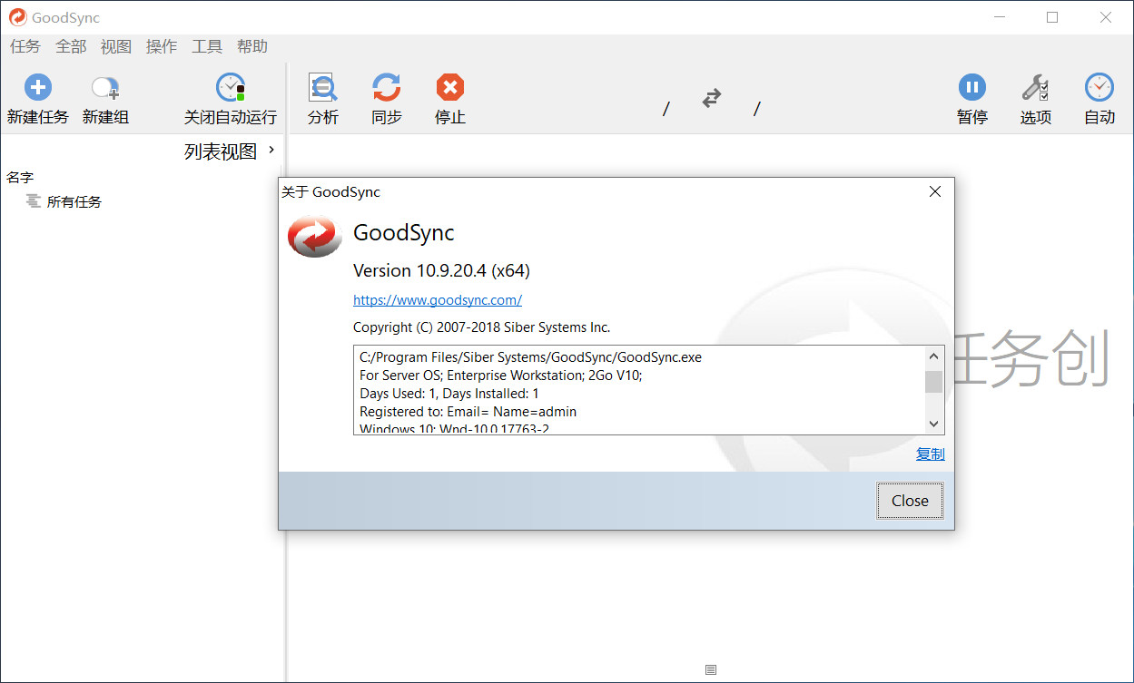Image resolution: width=1134 pixels, height=683 pixels.
Task: Click the info box scroll up arrow
Action: (934, 356)
